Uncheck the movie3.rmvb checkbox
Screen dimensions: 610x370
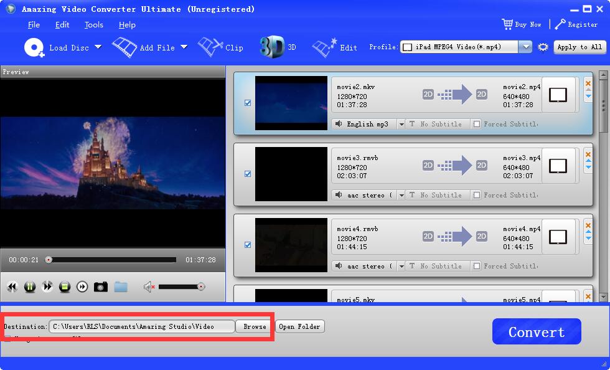[248, 174]
